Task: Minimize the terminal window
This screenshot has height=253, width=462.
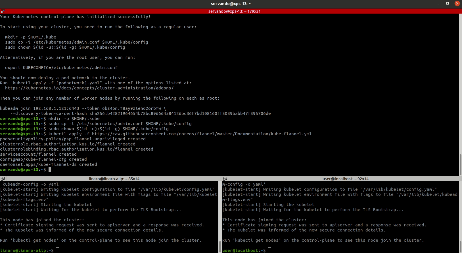Action: [x=438, y=4]
